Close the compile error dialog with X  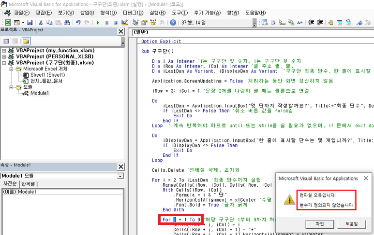[x=366, y=178]
